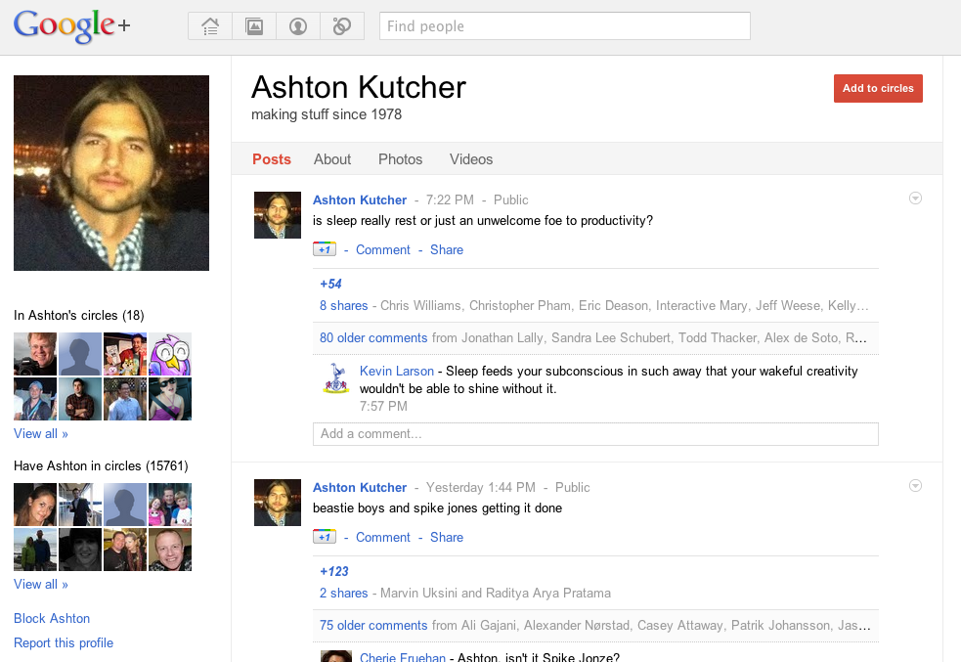Open the Circles icon in top bar

click(341, 26)
